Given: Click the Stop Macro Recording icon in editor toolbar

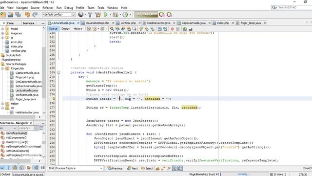Looking at the screenshot, I should 178,29.
